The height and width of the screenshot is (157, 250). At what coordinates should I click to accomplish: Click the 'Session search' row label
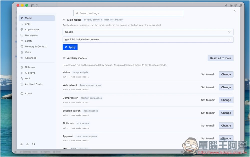[71, 111]
